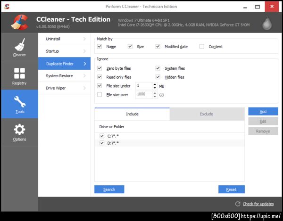Click the File size over value field
The height and width of the screenshot is (221, 283).
click(144, 95)
